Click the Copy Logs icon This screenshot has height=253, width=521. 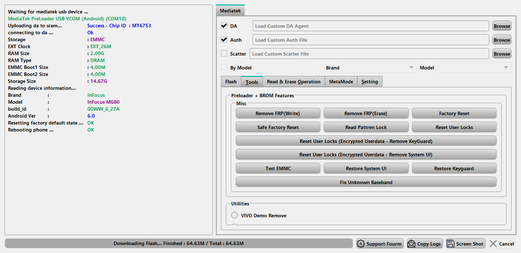[x=411, y=244]
